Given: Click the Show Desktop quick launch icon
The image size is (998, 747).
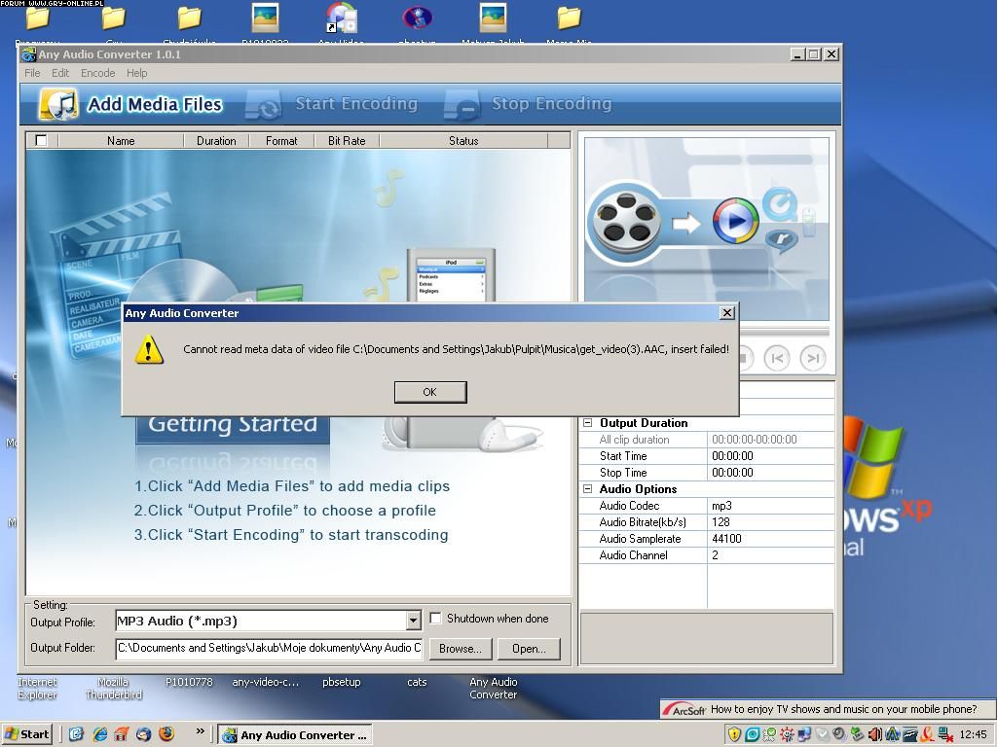Looking at the screenshot, I should coord(76,734).
